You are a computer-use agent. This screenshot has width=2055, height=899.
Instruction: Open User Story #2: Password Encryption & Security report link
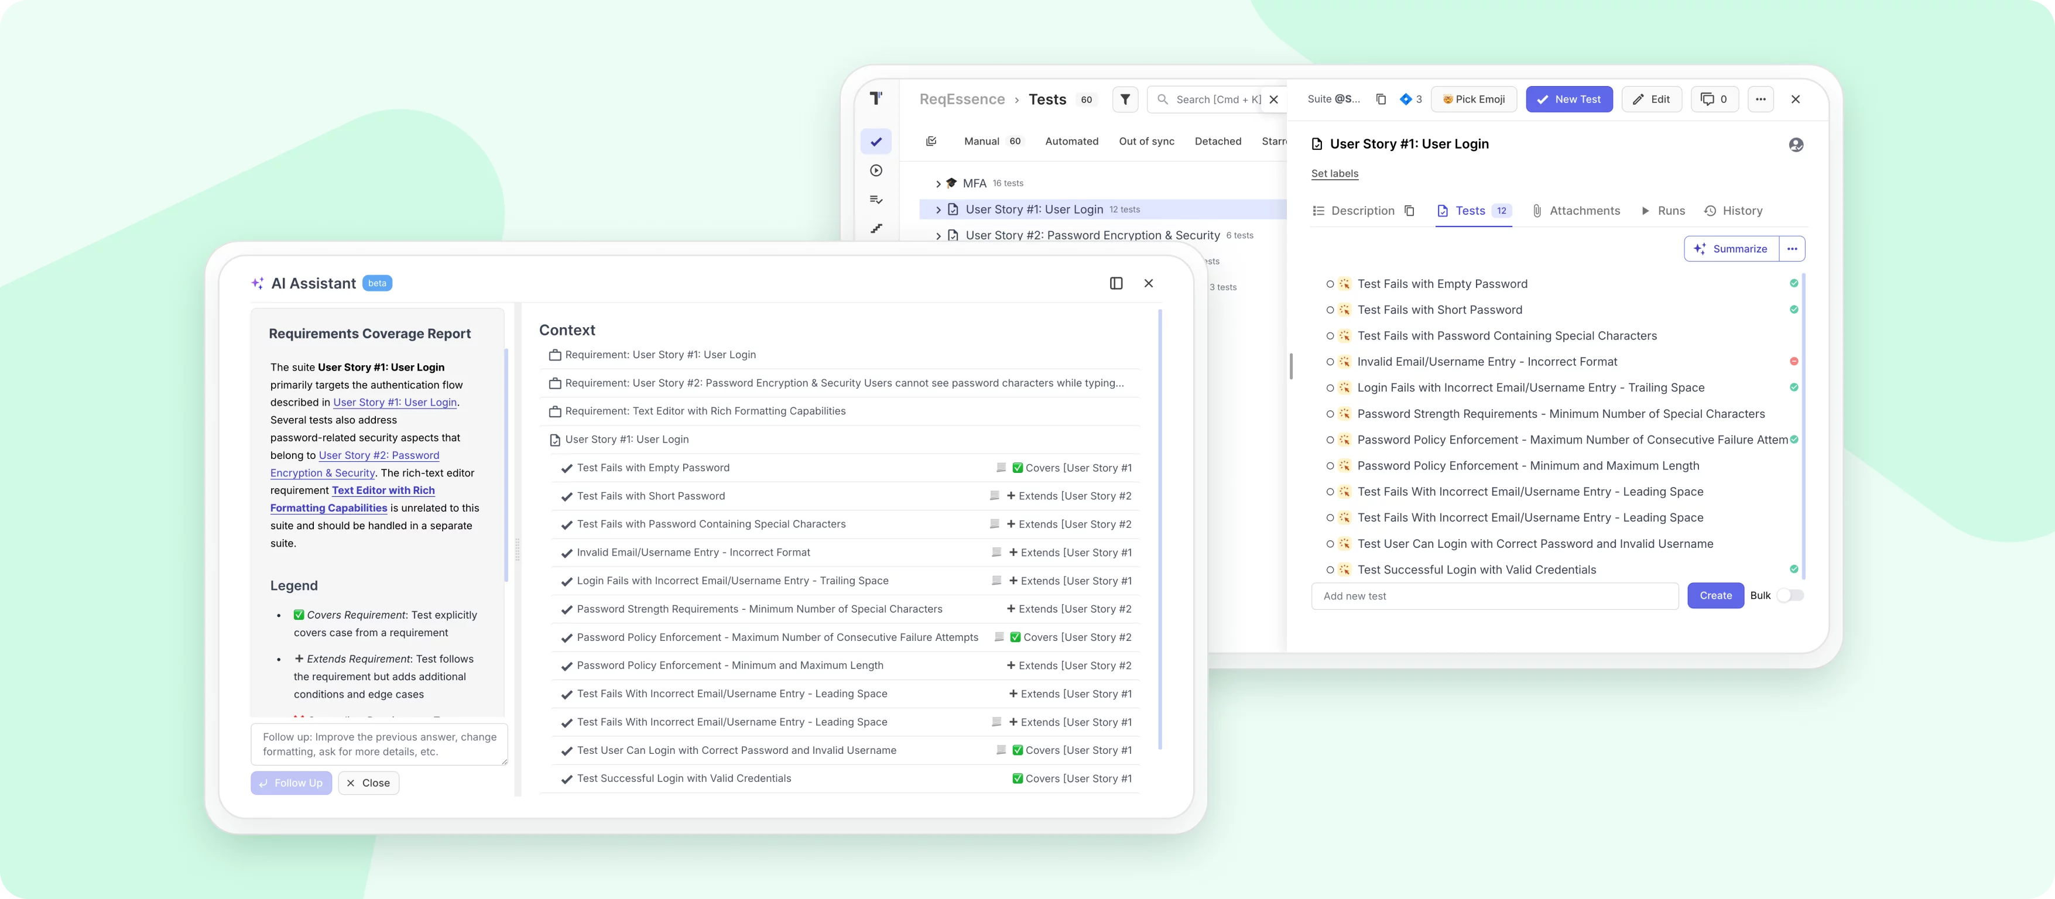[355, 464]
